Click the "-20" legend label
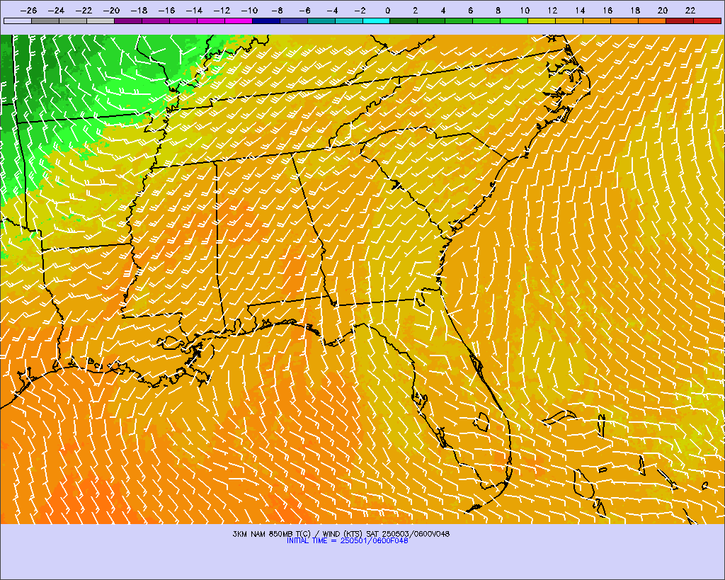725x580 pixels. 111,10
